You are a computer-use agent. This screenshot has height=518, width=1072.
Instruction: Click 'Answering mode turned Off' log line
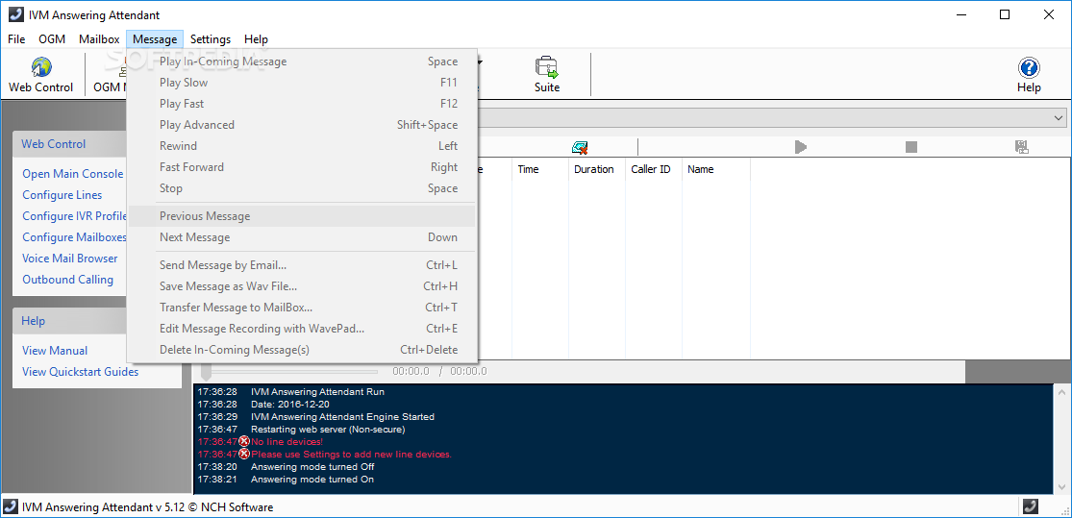point(312,467)
